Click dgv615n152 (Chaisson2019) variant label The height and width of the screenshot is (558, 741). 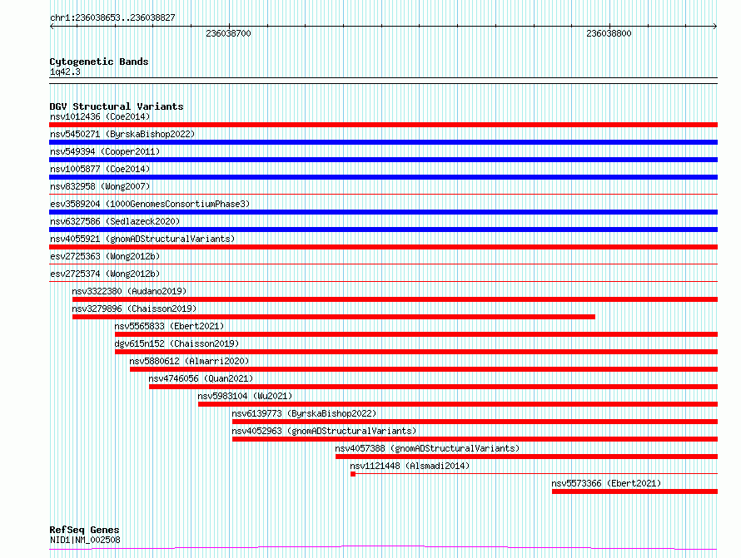click(x=177, y=343)
